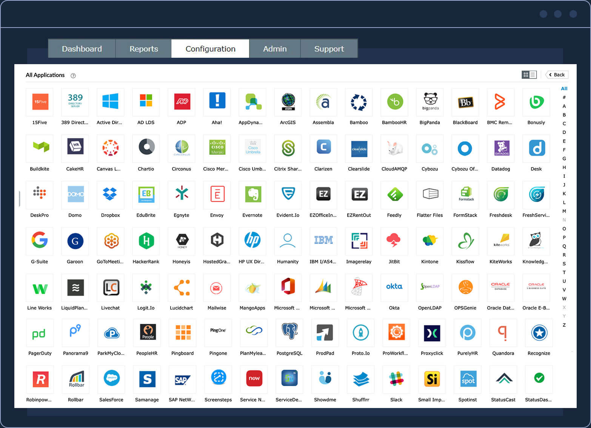Jump to letter G in the alphabet index
This screenshot has height=428, width=591.
point(564,159)
